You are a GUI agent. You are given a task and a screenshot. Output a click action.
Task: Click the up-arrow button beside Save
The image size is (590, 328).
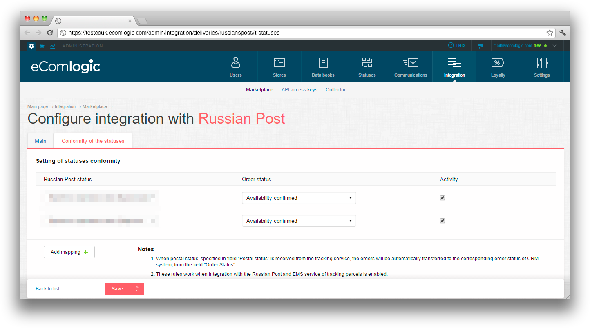pyautogui.click(x=137, y=289)
